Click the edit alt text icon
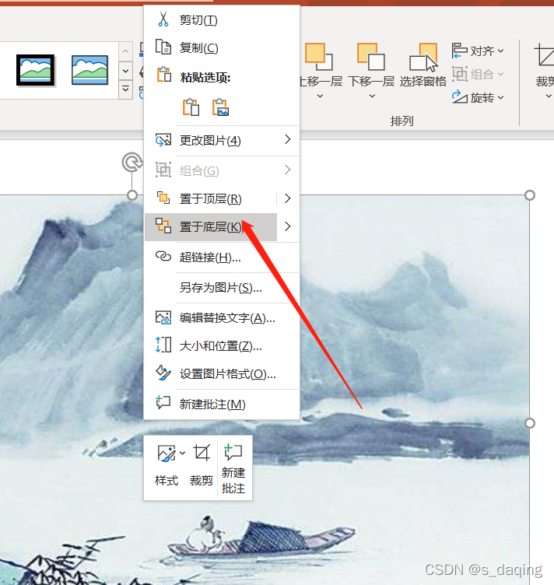 [163, 317]
